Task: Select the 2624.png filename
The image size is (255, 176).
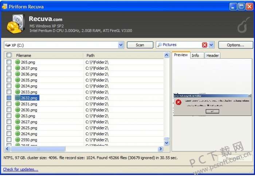Action: point(29,134)
